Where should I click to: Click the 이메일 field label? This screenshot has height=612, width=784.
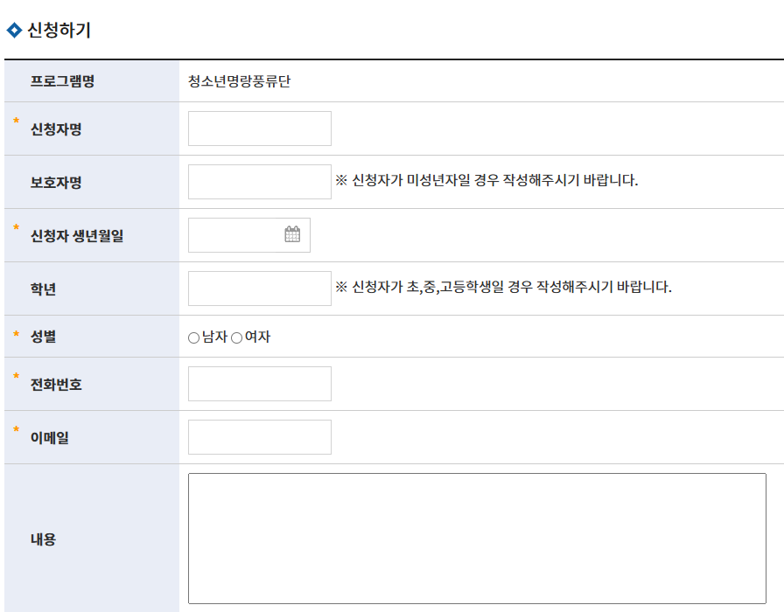(x=50, y=438)
